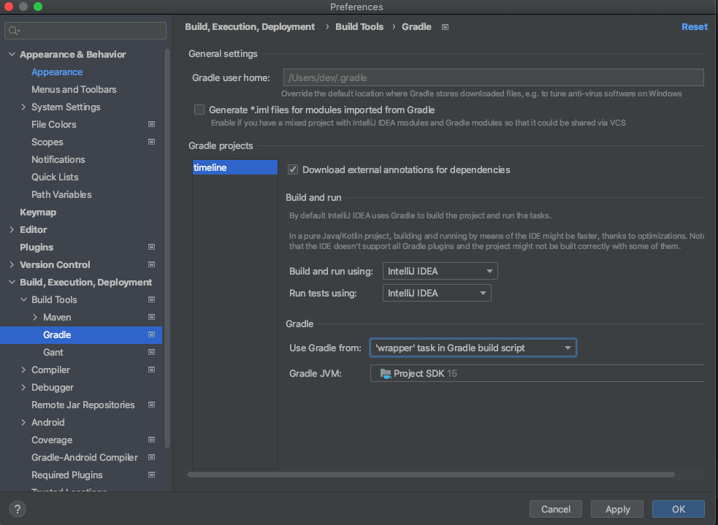The image size is (718, 525).
Task: Uncheck Download external annotations for dependencies
Action: (293, 169)
